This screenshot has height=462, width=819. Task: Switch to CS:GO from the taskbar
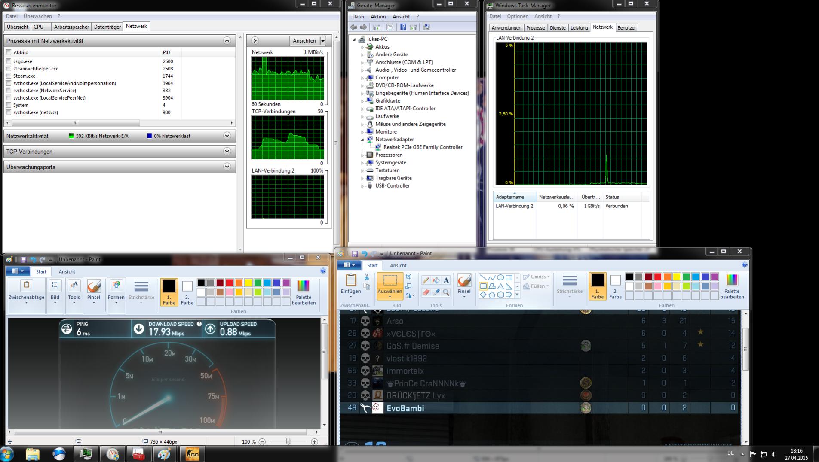[192, 454]
